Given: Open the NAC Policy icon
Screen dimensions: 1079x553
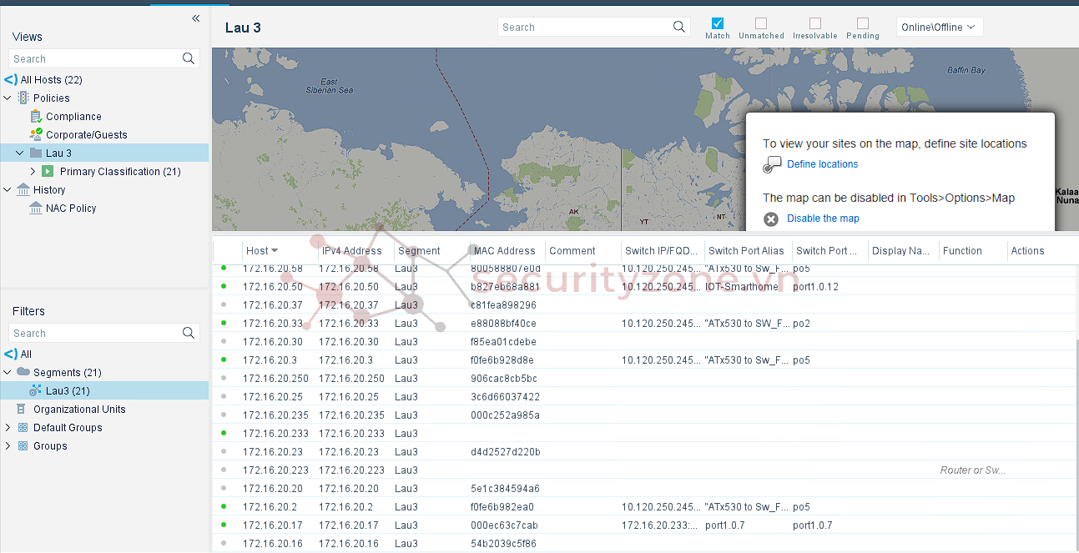Looking at the screenshot, I should [x=36, y=209].
